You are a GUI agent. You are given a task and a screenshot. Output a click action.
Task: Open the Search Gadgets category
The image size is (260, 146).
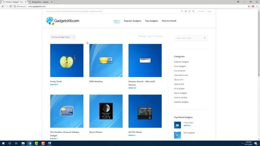[180, 93]
